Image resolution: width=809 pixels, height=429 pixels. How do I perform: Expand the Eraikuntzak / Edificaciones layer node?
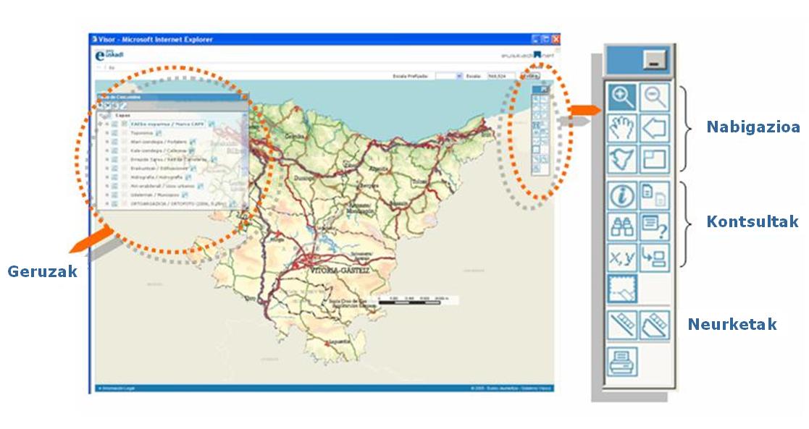coord(106,168)
